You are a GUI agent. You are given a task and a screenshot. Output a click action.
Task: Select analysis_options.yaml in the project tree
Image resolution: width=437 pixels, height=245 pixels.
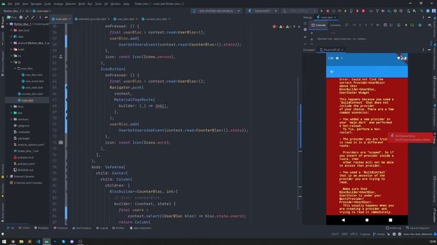[31, 145]
